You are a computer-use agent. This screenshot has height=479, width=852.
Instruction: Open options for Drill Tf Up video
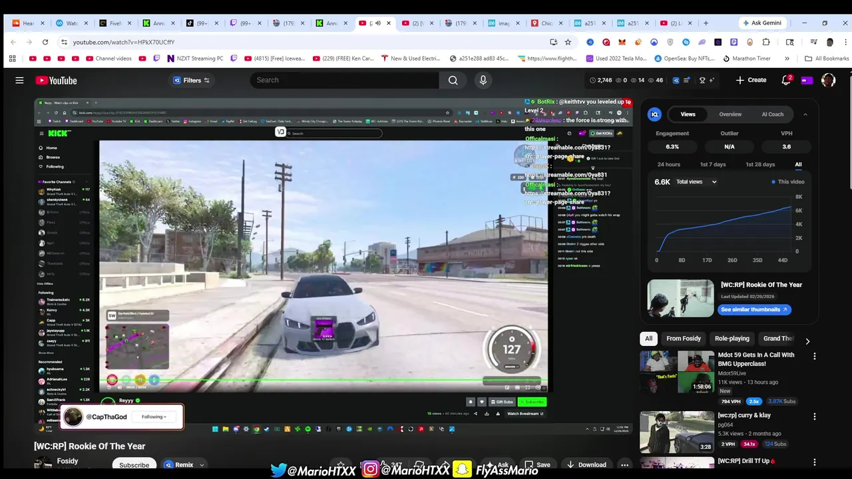click(x=814, y=462)
